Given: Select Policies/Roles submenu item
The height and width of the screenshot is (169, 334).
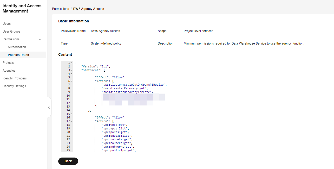Looking at the screenshot, I should point(18,55).
